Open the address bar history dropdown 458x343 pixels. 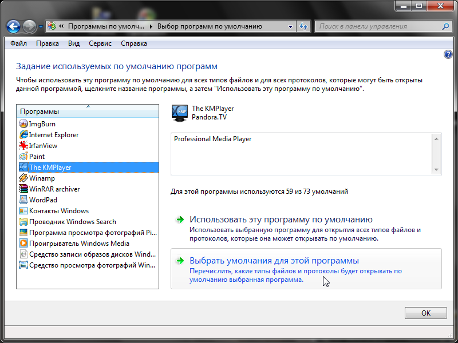[290, 26]
